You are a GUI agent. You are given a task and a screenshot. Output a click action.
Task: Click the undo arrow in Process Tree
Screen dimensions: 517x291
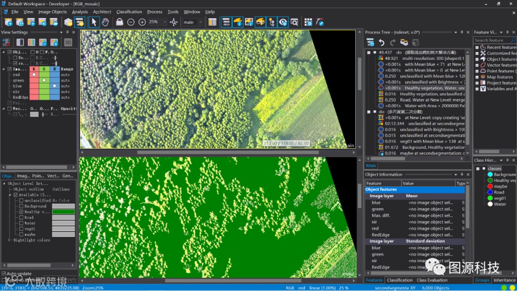coord(382,43)
